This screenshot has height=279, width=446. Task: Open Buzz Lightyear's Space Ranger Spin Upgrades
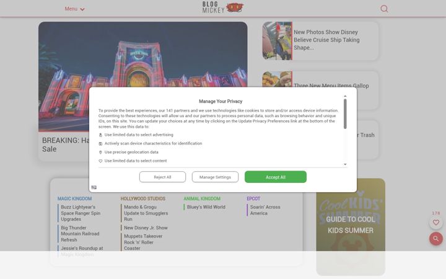point(81,213)
